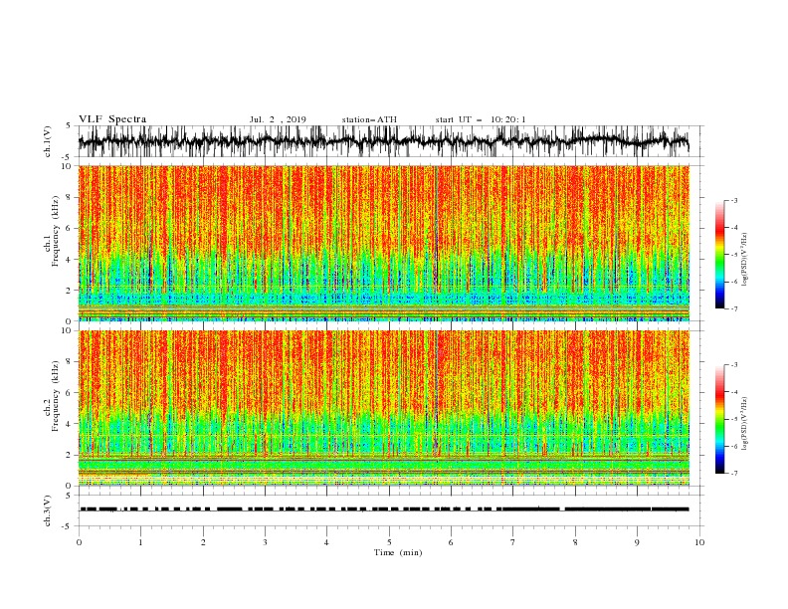Click the ch.3 black signal trace

[x=384, y=509]
